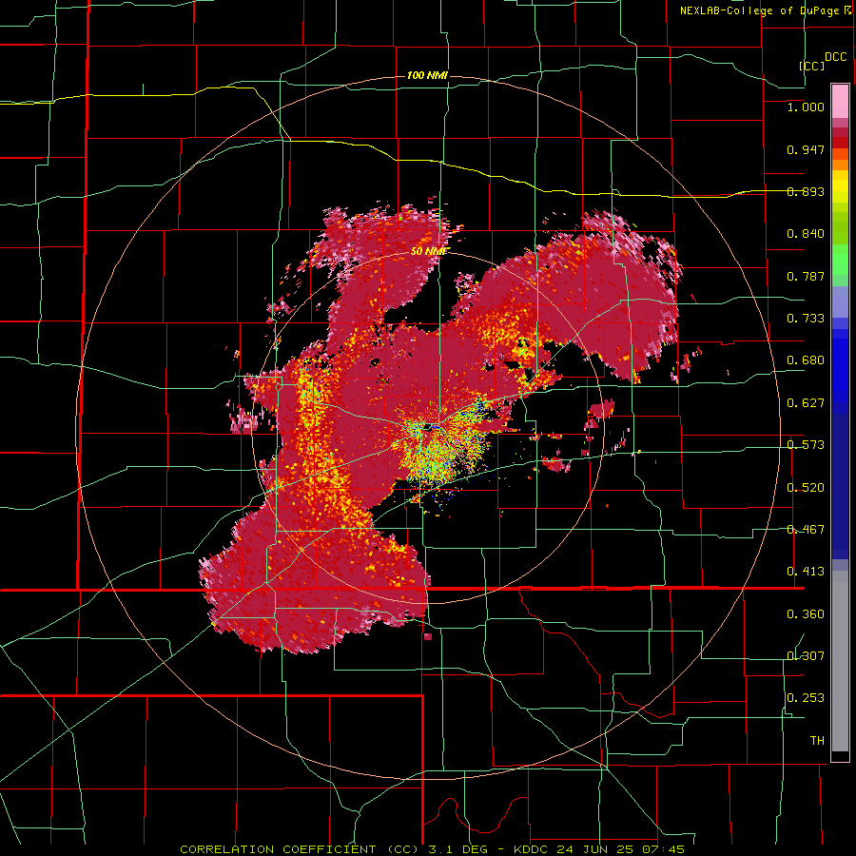Click the 0.680 legend value
The height and width of the screenshot is (856, 856).
tap(806, 360)
